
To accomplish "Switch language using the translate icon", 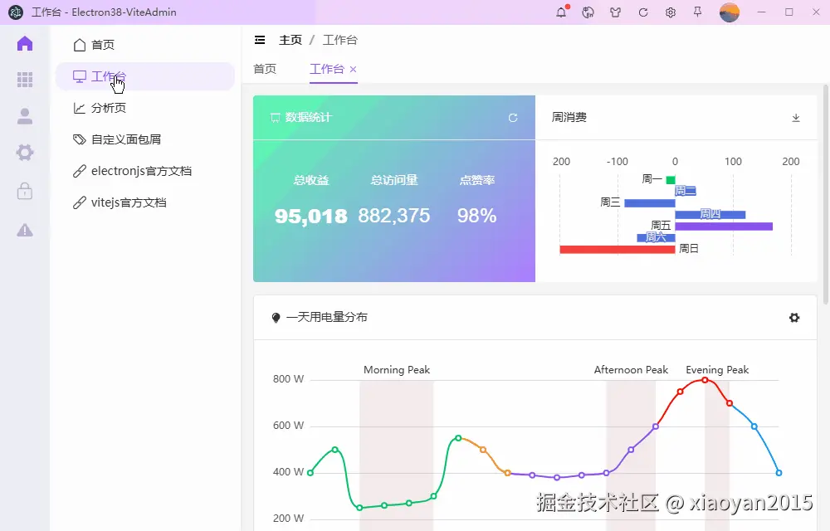I will click(x=588, y=12).
